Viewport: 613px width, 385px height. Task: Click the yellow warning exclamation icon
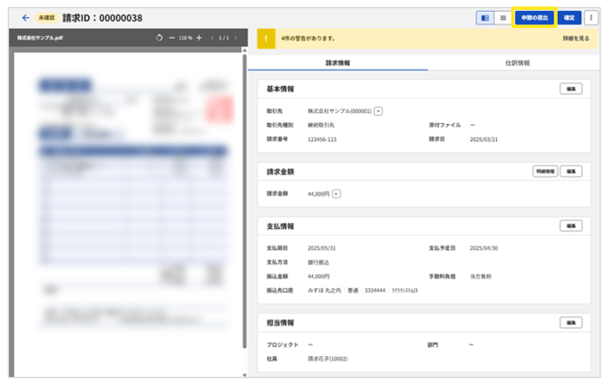click(x=266, y=38)
